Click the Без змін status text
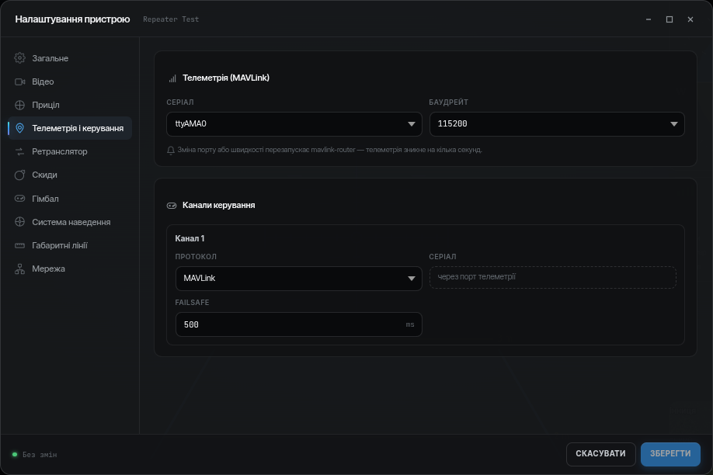 [40, 455]
